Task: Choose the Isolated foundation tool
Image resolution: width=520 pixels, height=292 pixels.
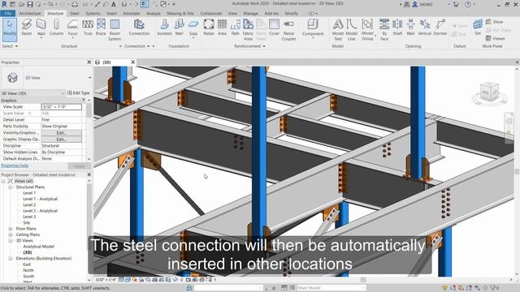Action: point(164,28)
